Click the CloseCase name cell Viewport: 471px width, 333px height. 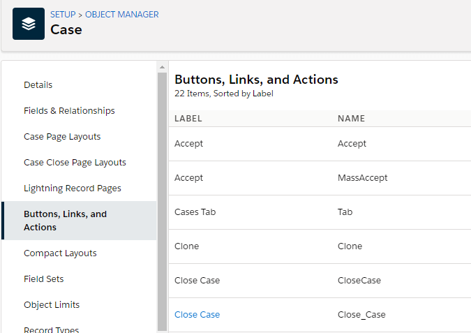pyautogui.click(x=359, y=281)
